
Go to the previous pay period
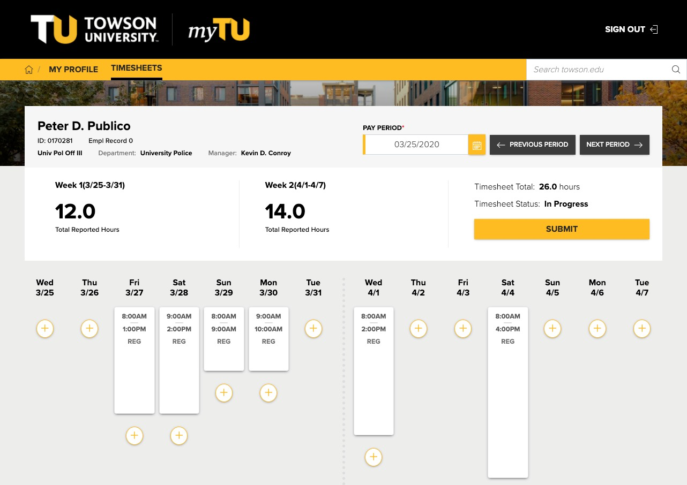(533, 145)
